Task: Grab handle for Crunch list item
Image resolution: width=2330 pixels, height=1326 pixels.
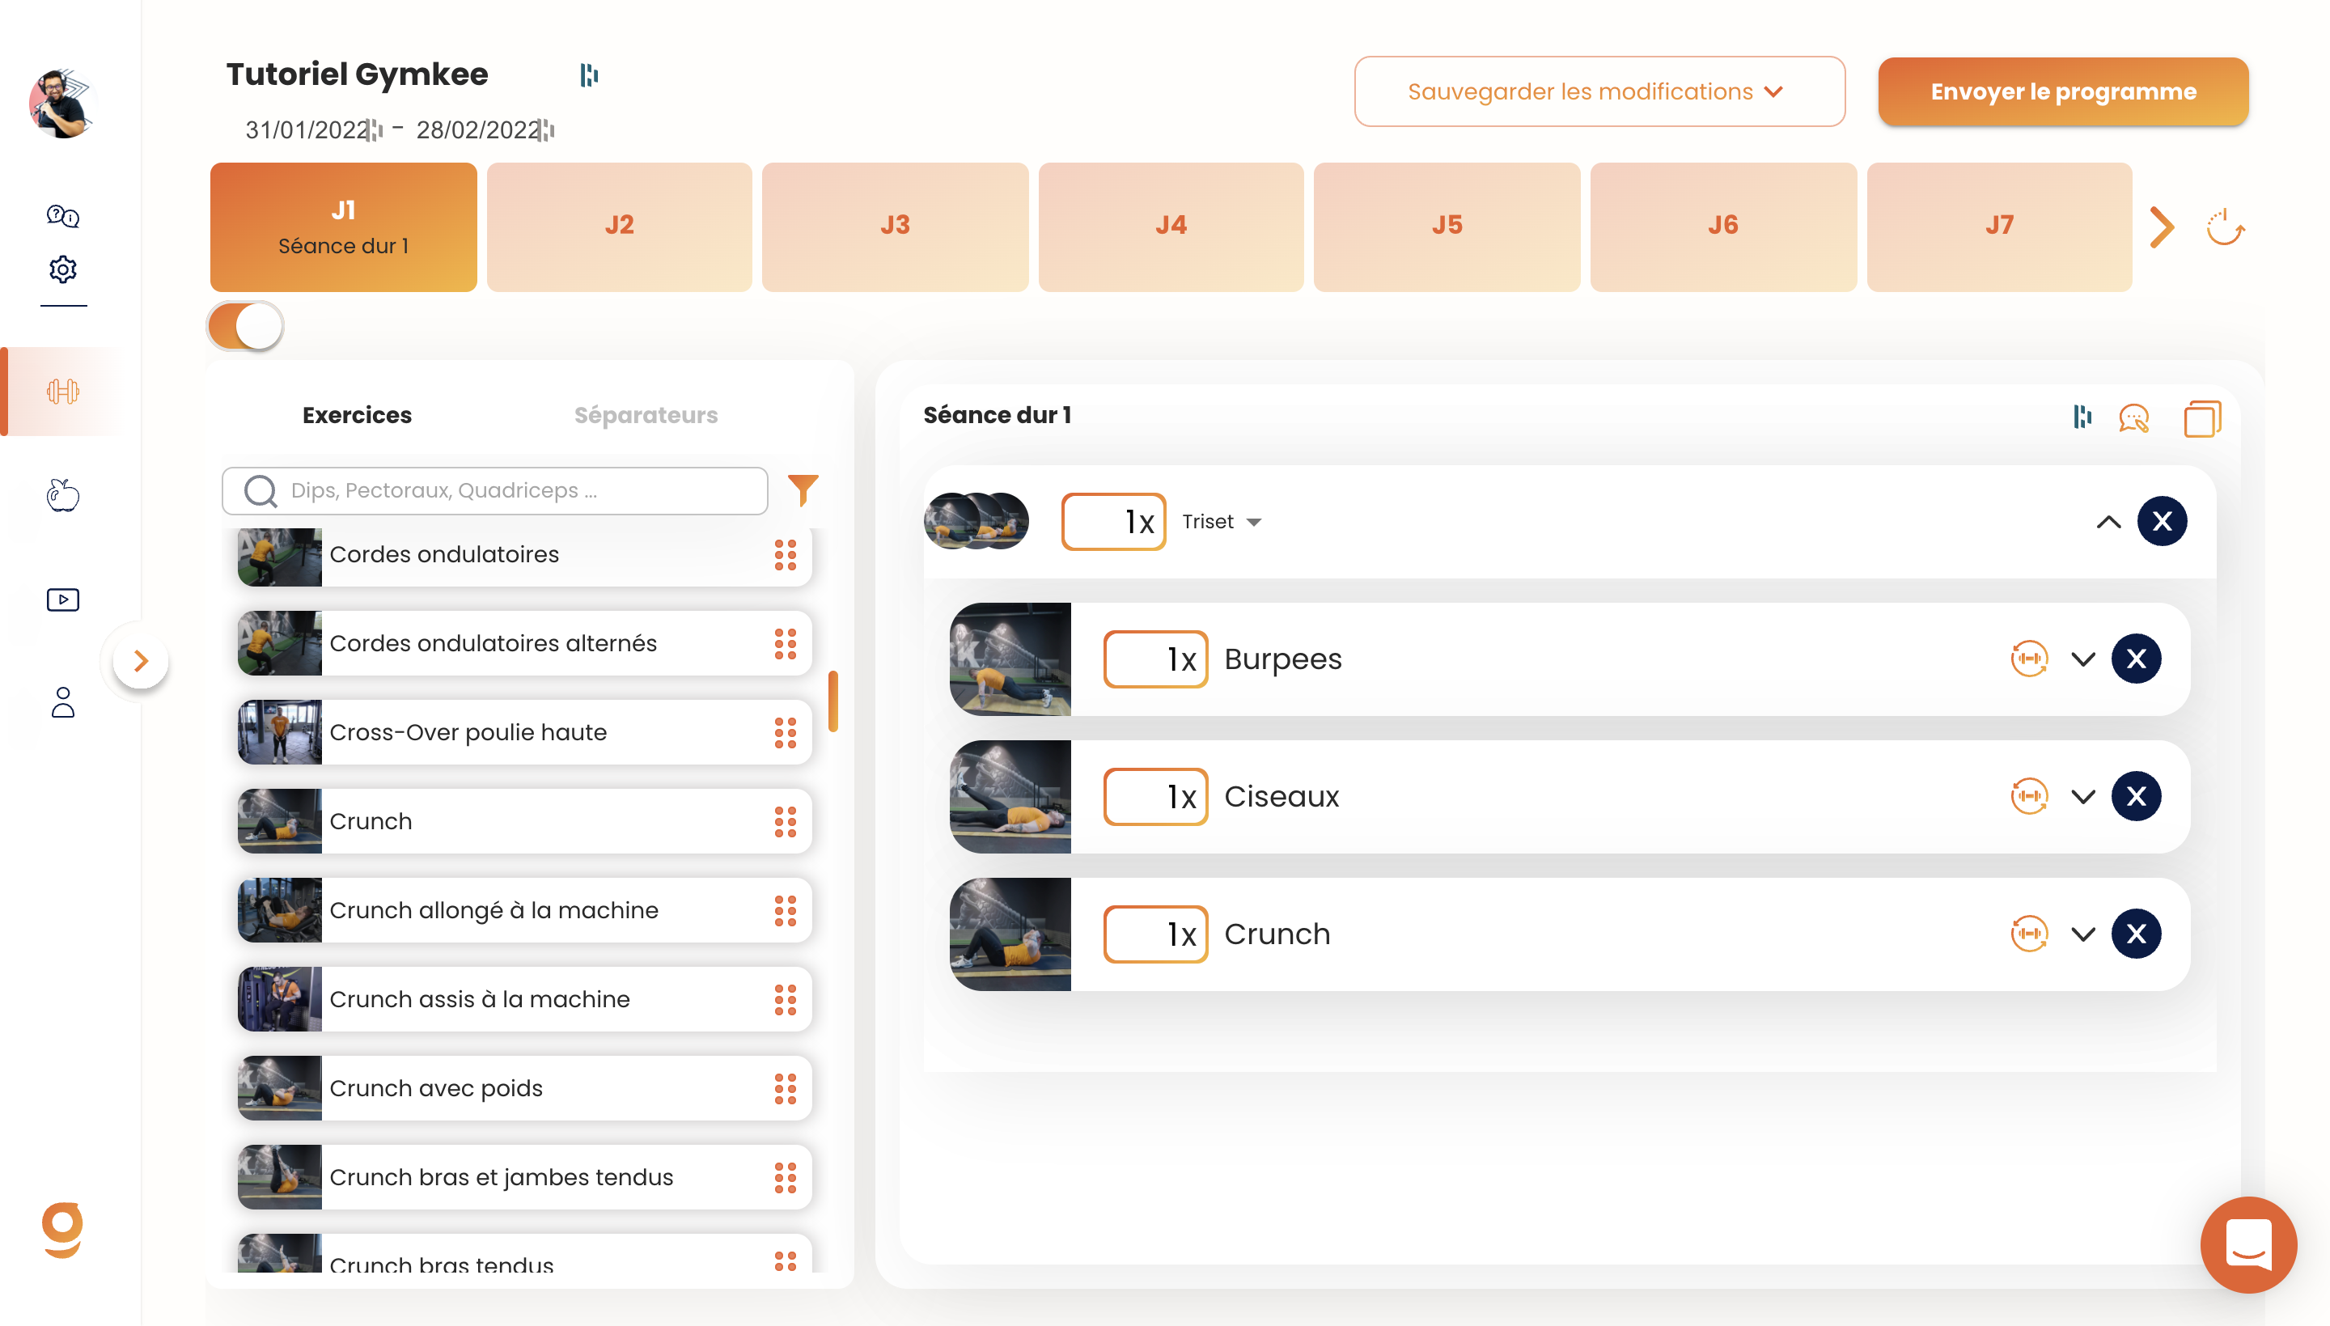Action: [785, 821]
